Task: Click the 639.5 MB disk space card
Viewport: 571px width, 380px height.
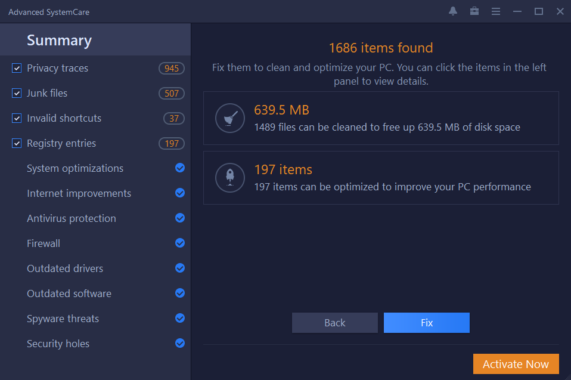Action: coord(381,118)
